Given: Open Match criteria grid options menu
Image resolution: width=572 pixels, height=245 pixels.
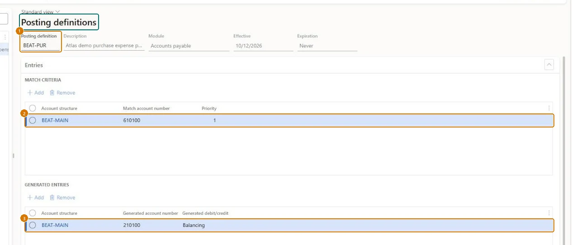Looking at the screenshot, I should click(x=549, y=108).
